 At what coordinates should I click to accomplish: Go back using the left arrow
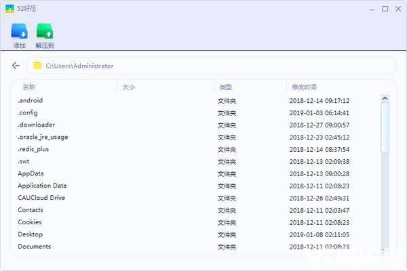[x=16, y=66]
